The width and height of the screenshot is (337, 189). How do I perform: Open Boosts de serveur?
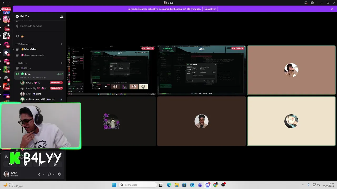click(31, 26)
